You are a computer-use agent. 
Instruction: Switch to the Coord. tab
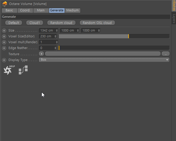coord(25,11)
